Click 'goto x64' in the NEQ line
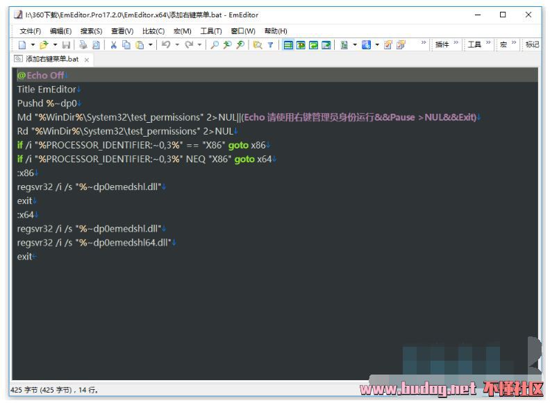This screenshot has width=550, height=403. pos(253,159)
